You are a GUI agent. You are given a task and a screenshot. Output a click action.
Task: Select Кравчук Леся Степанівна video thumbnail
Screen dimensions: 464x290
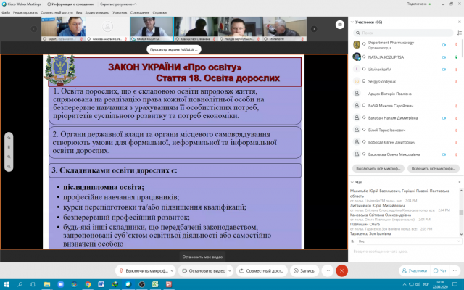pos(196,29)
